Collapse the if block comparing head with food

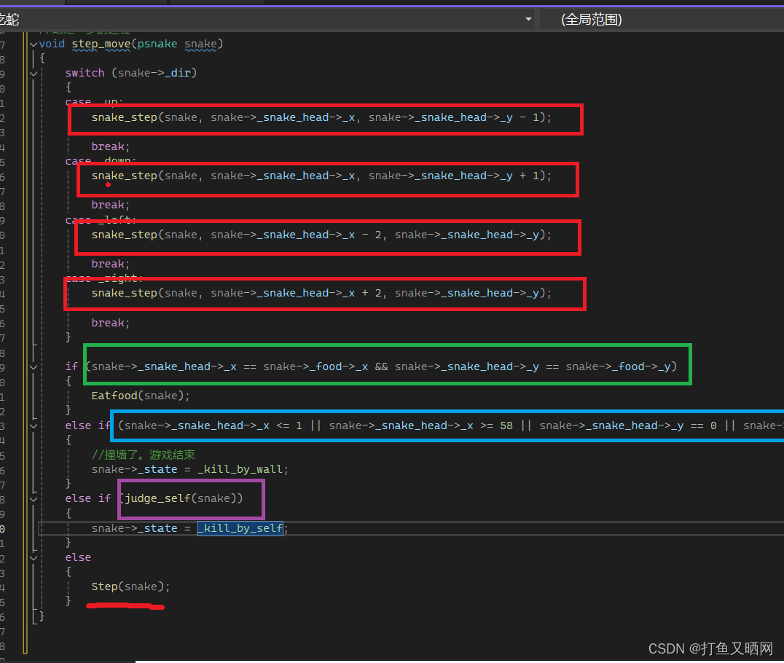[34, 367]
